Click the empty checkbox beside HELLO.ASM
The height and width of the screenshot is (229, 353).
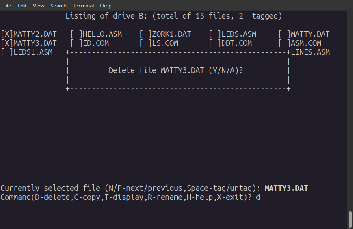coord(76,34)
